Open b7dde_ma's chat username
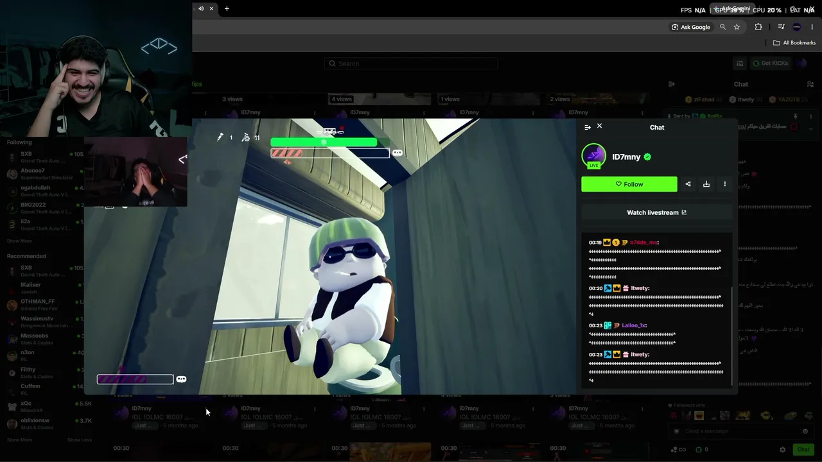The width and height of the screenshot is (822, 462). click(643, 243)
